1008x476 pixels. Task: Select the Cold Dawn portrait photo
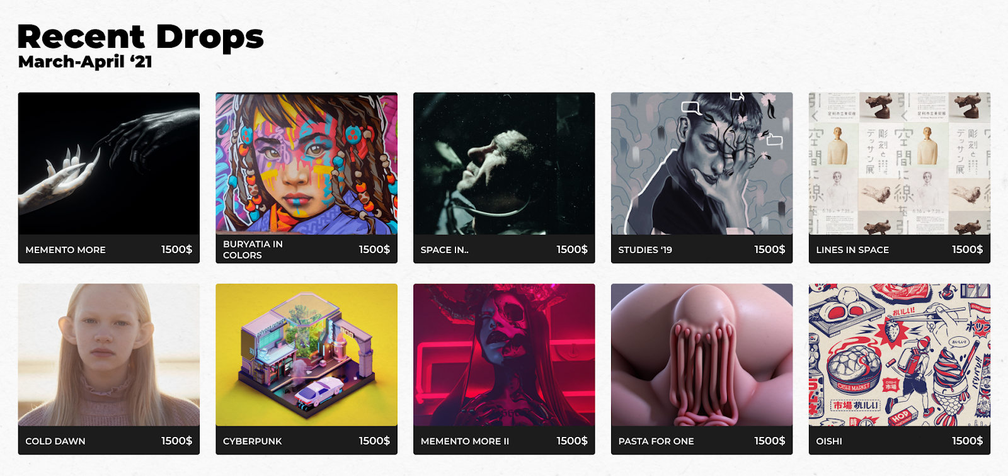pos(109,355)
